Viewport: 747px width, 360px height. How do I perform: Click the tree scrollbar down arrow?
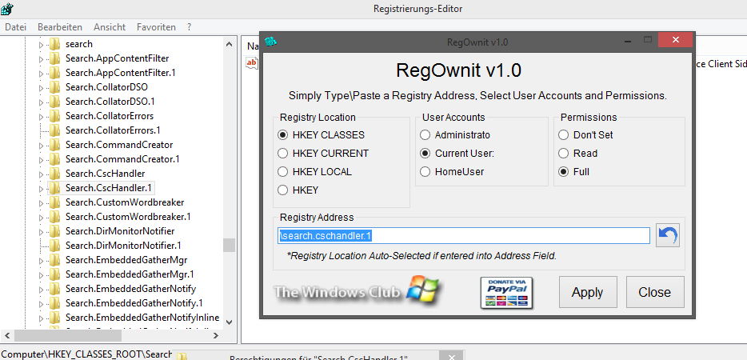click(x=230, y=322)
